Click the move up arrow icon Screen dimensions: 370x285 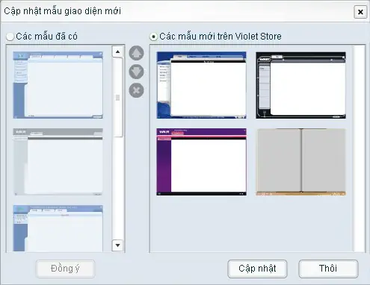click(136, 53)
